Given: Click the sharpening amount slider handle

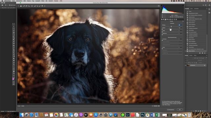Looking at the screenshot, I should pyautogui.click(x=171, y=27).
